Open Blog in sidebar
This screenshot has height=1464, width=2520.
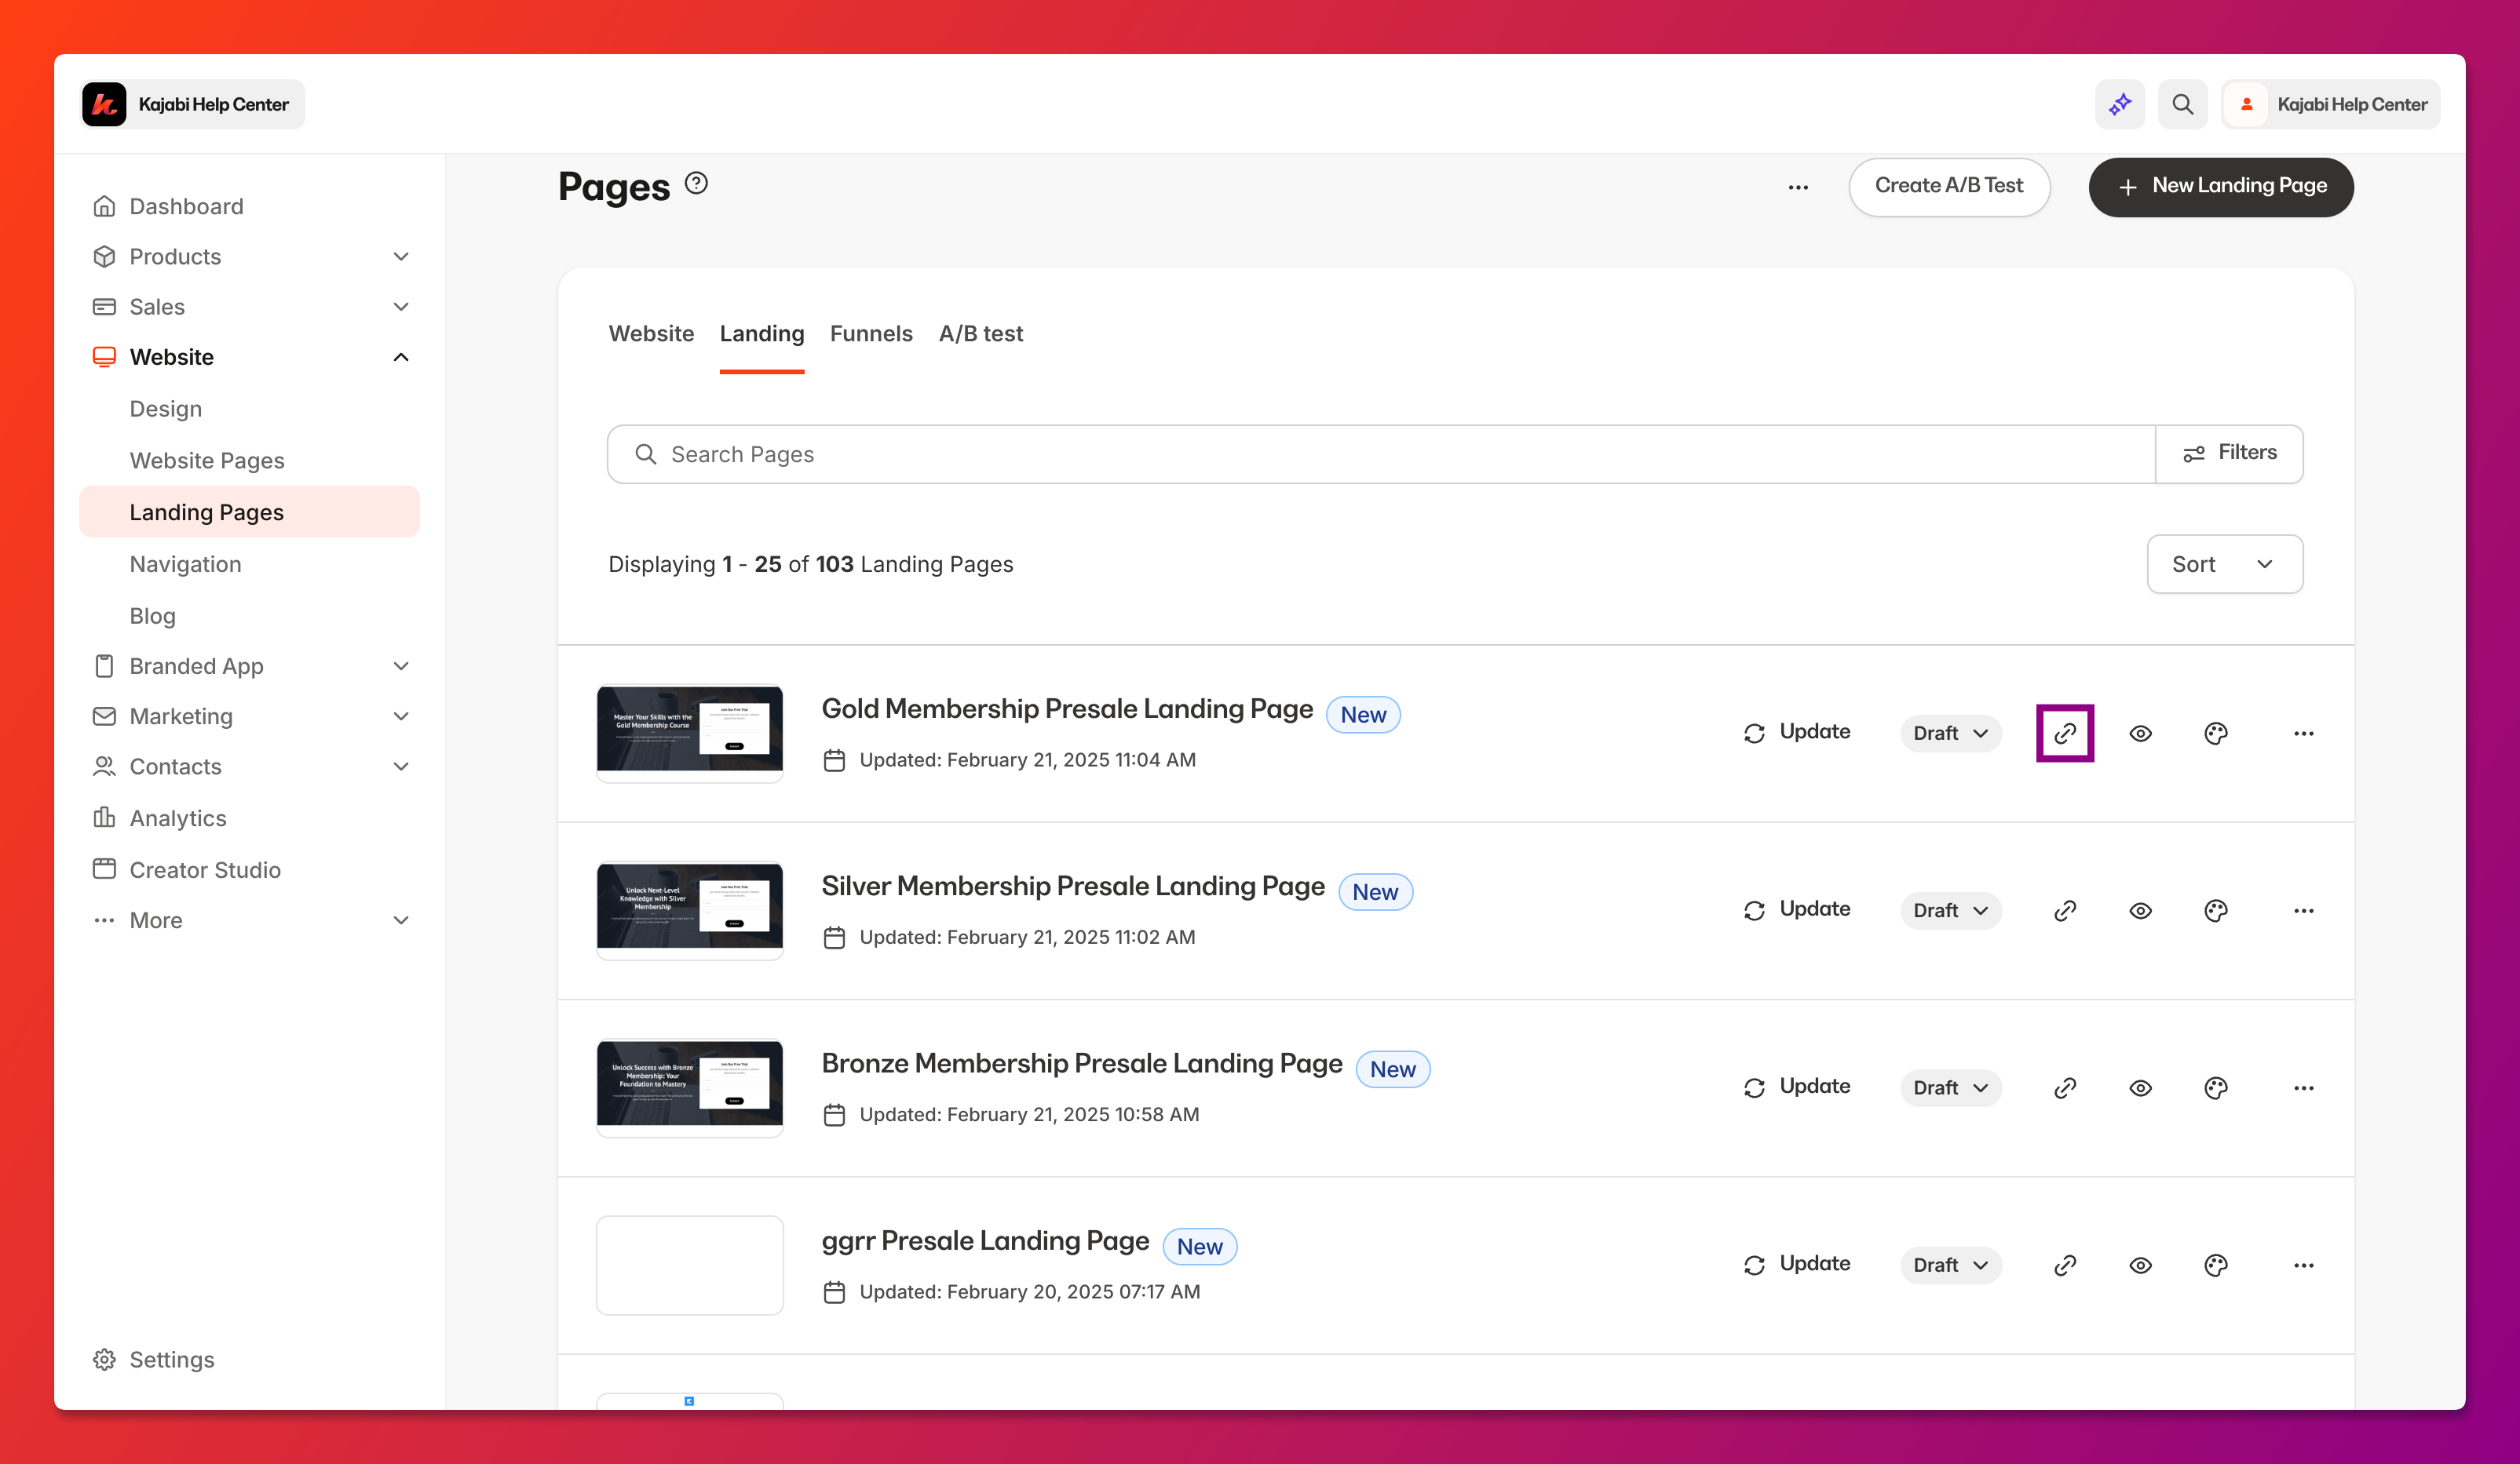152,616
